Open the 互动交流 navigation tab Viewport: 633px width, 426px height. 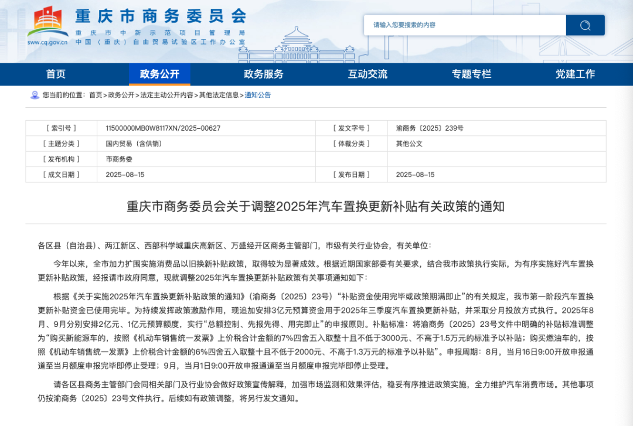point(367,74)
